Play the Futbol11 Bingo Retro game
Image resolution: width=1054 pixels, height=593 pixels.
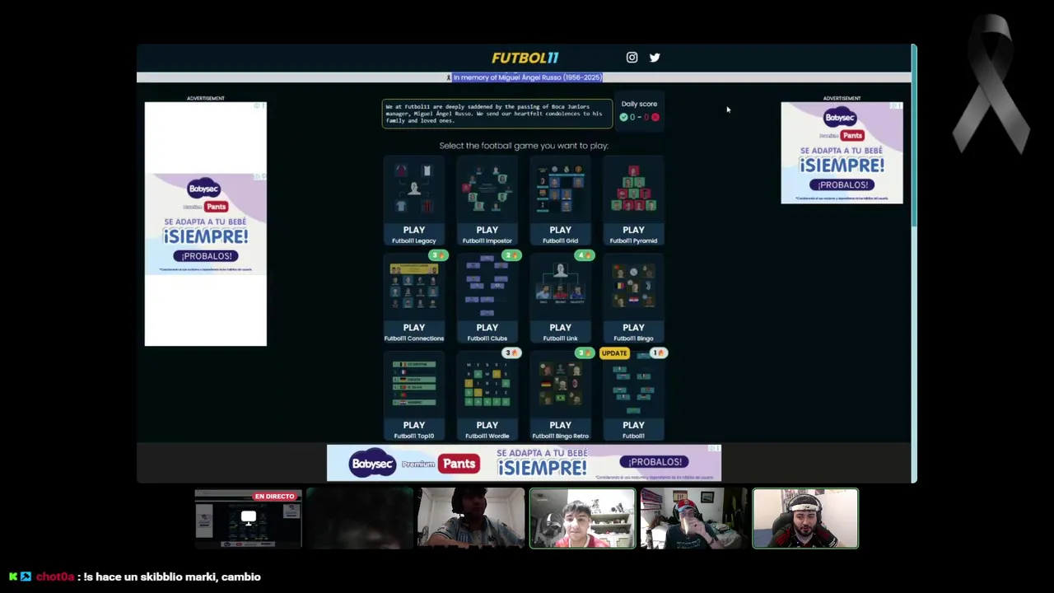pyautogui.click(x=560, y=396)
